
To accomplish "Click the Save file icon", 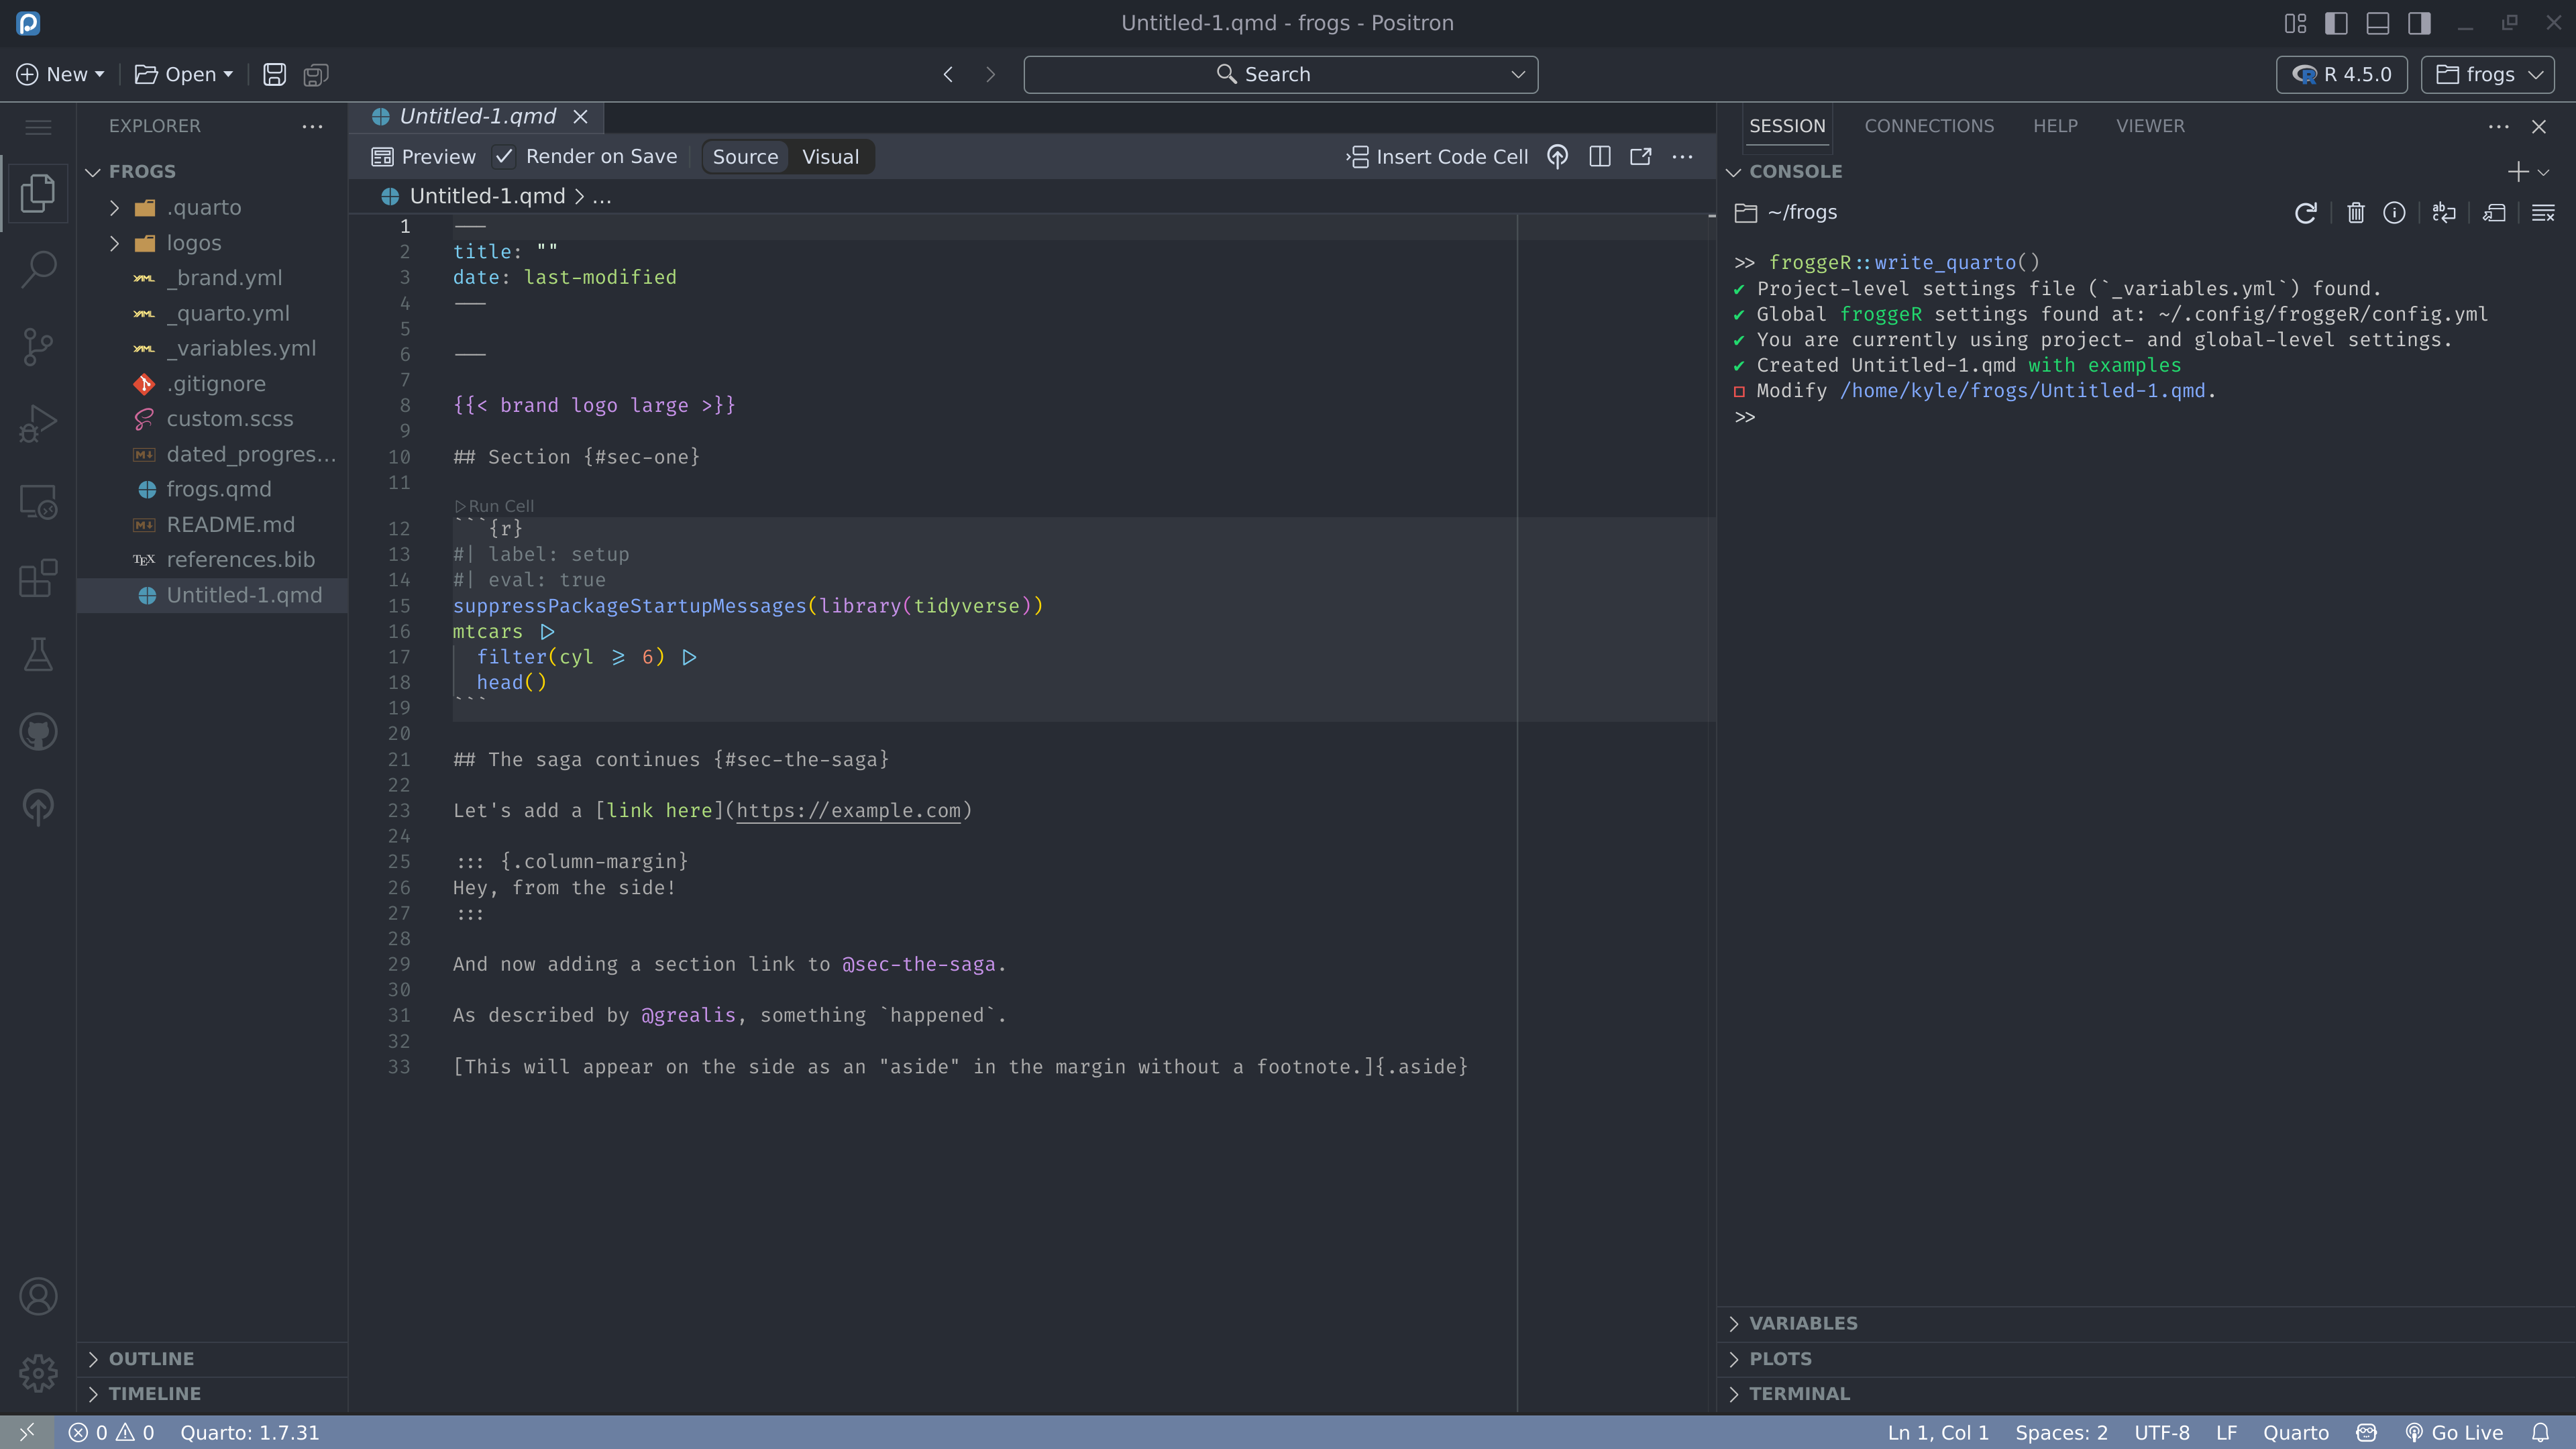I will [x=274, y=75].
